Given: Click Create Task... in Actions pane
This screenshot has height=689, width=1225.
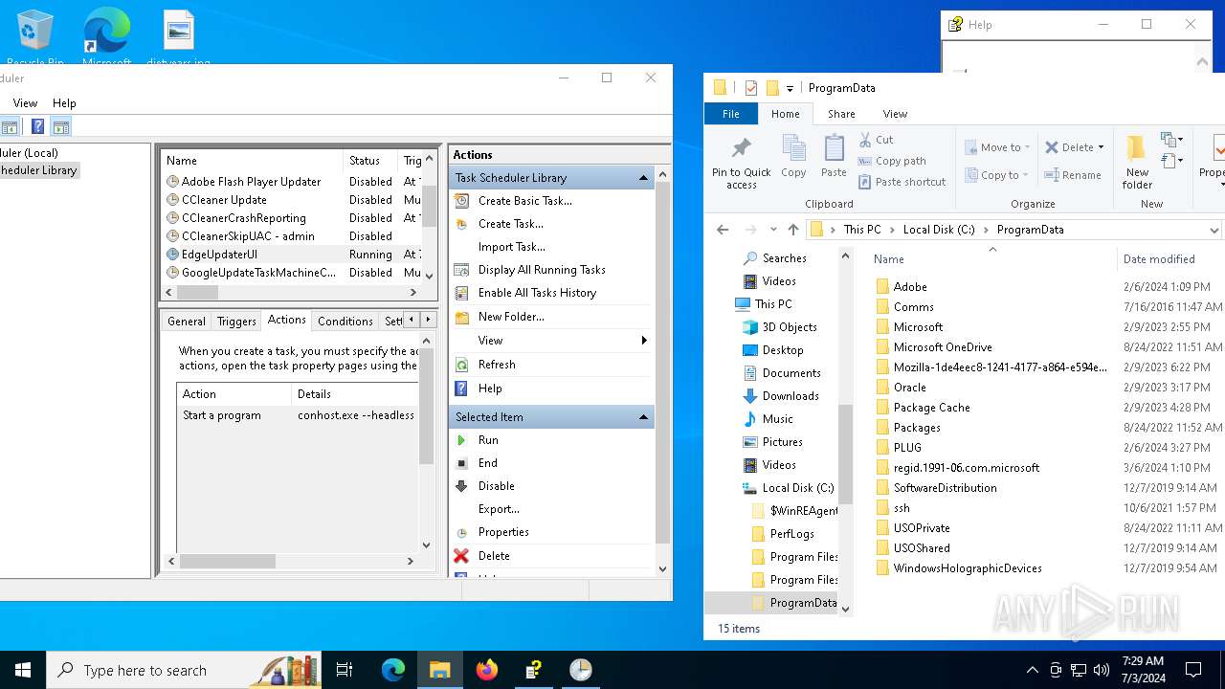Looking at the screenshot, I should [x=510, y=224].
